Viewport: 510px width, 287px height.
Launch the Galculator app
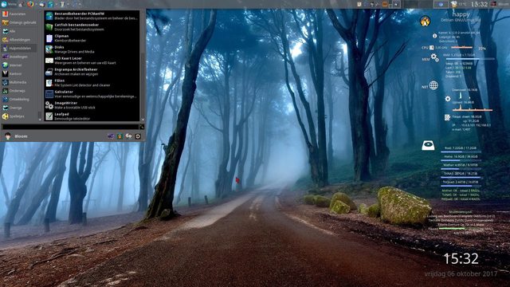pos(92,94)
